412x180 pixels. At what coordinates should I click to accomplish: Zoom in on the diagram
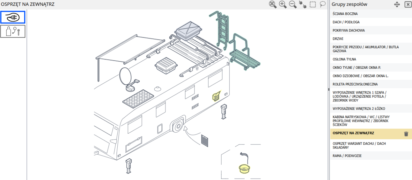(283, 4)
